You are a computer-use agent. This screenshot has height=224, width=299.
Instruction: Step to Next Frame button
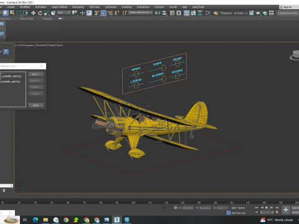coord(272,208)
